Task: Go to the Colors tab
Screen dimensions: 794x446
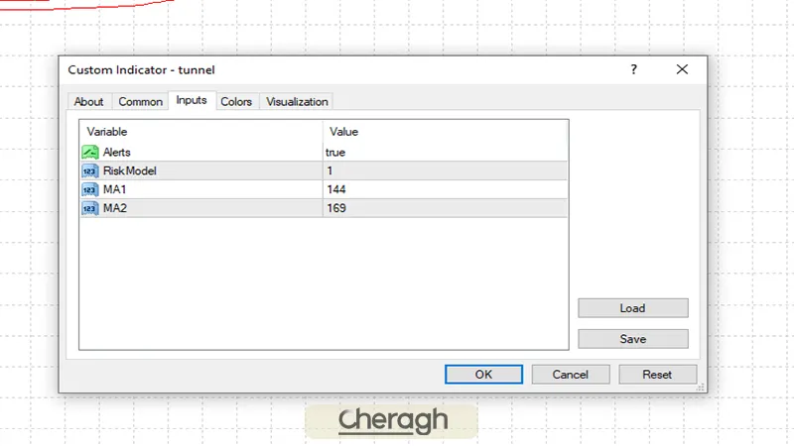Action: [236, 101]
